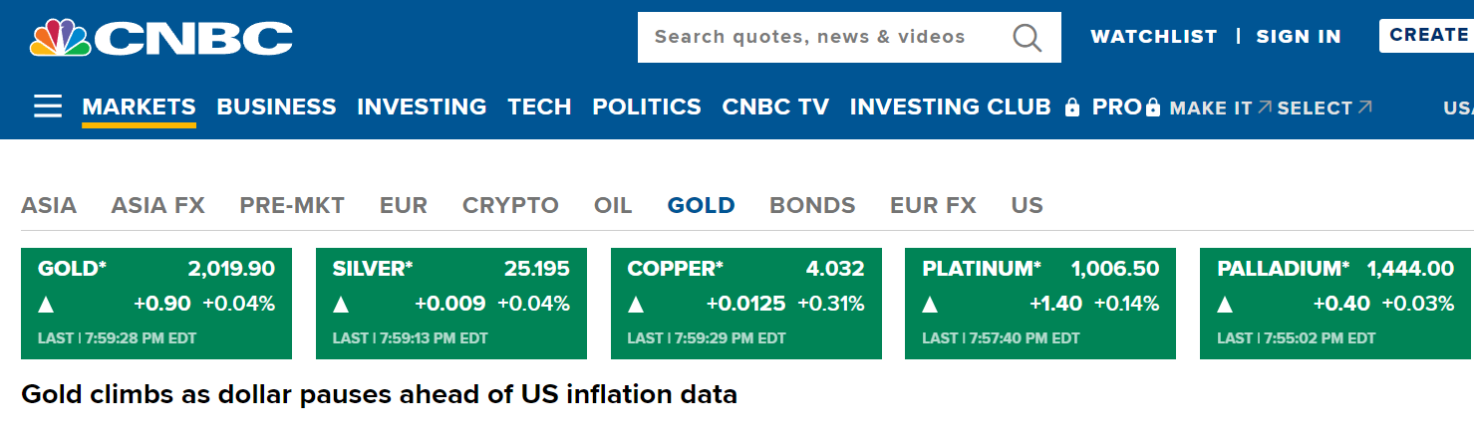Image resolution: width=1474 pixels, height=435 pixels.
Task: Open the gold climbs headline article
Action: point(379,395)
